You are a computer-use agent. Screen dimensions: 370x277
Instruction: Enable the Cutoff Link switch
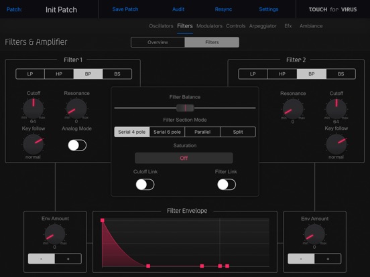145,185
